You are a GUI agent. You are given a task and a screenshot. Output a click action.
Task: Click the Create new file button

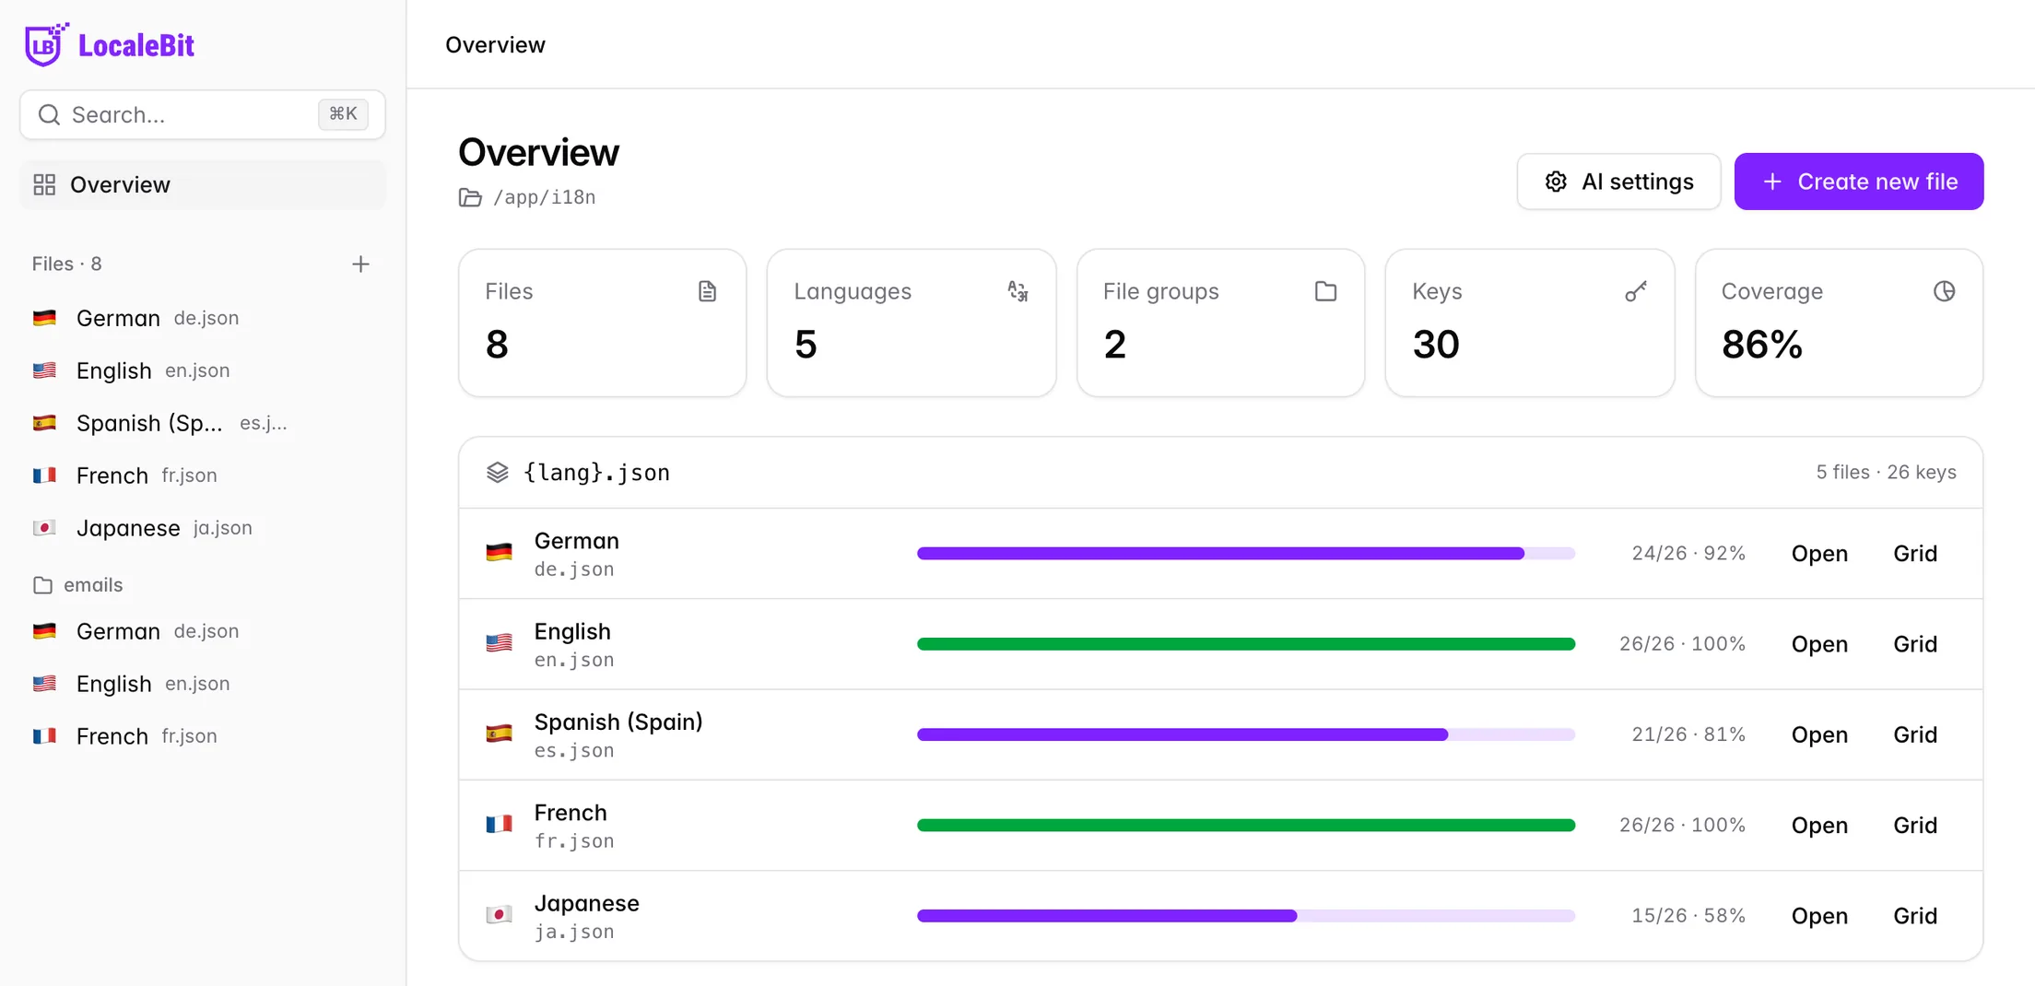tap(1858, 182)
